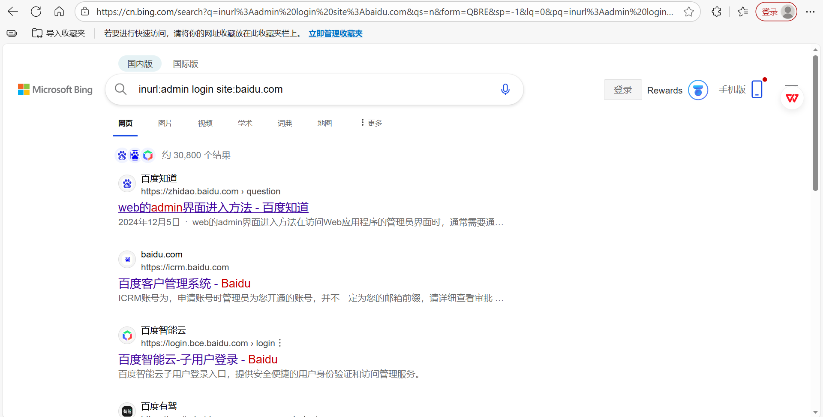Click the baidu.com site name text
Image resolution: width=823 pixels, height=417 pixels.
coord(162,254)
